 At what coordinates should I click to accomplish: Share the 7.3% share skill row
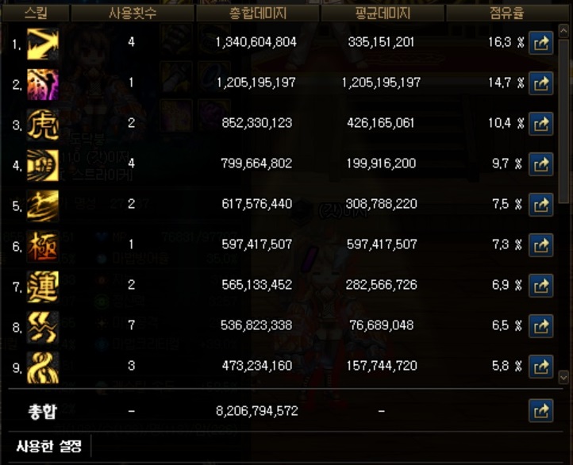(540, 245)
